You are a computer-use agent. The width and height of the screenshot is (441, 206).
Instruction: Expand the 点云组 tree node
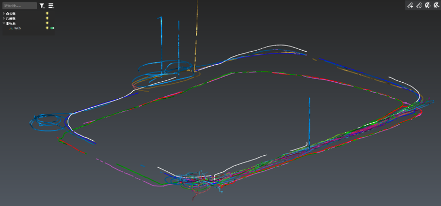[4, 13]
